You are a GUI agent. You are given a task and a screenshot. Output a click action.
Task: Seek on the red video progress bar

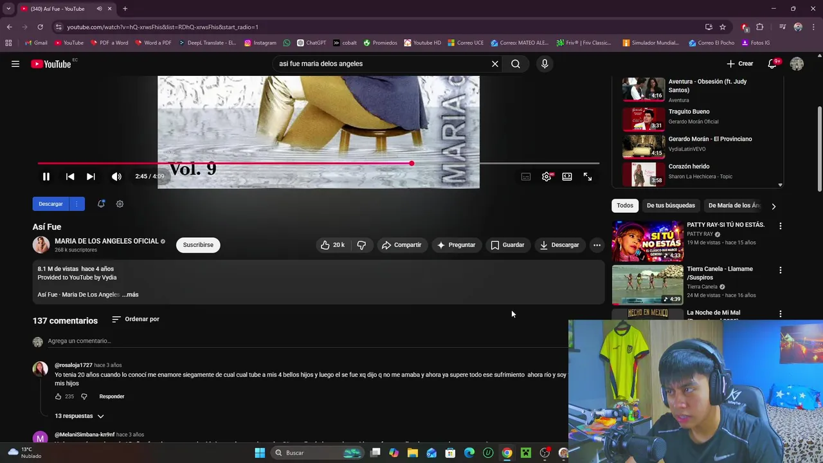[318, 163]
